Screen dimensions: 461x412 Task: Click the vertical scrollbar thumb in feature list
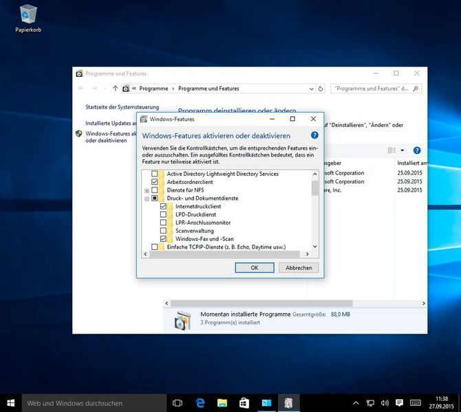315,188
